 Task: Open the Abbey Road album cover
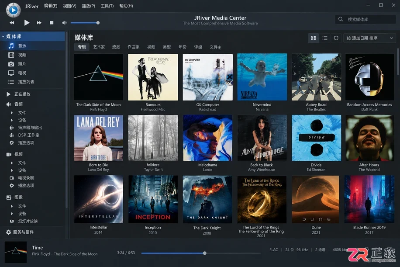click(316, 77)
